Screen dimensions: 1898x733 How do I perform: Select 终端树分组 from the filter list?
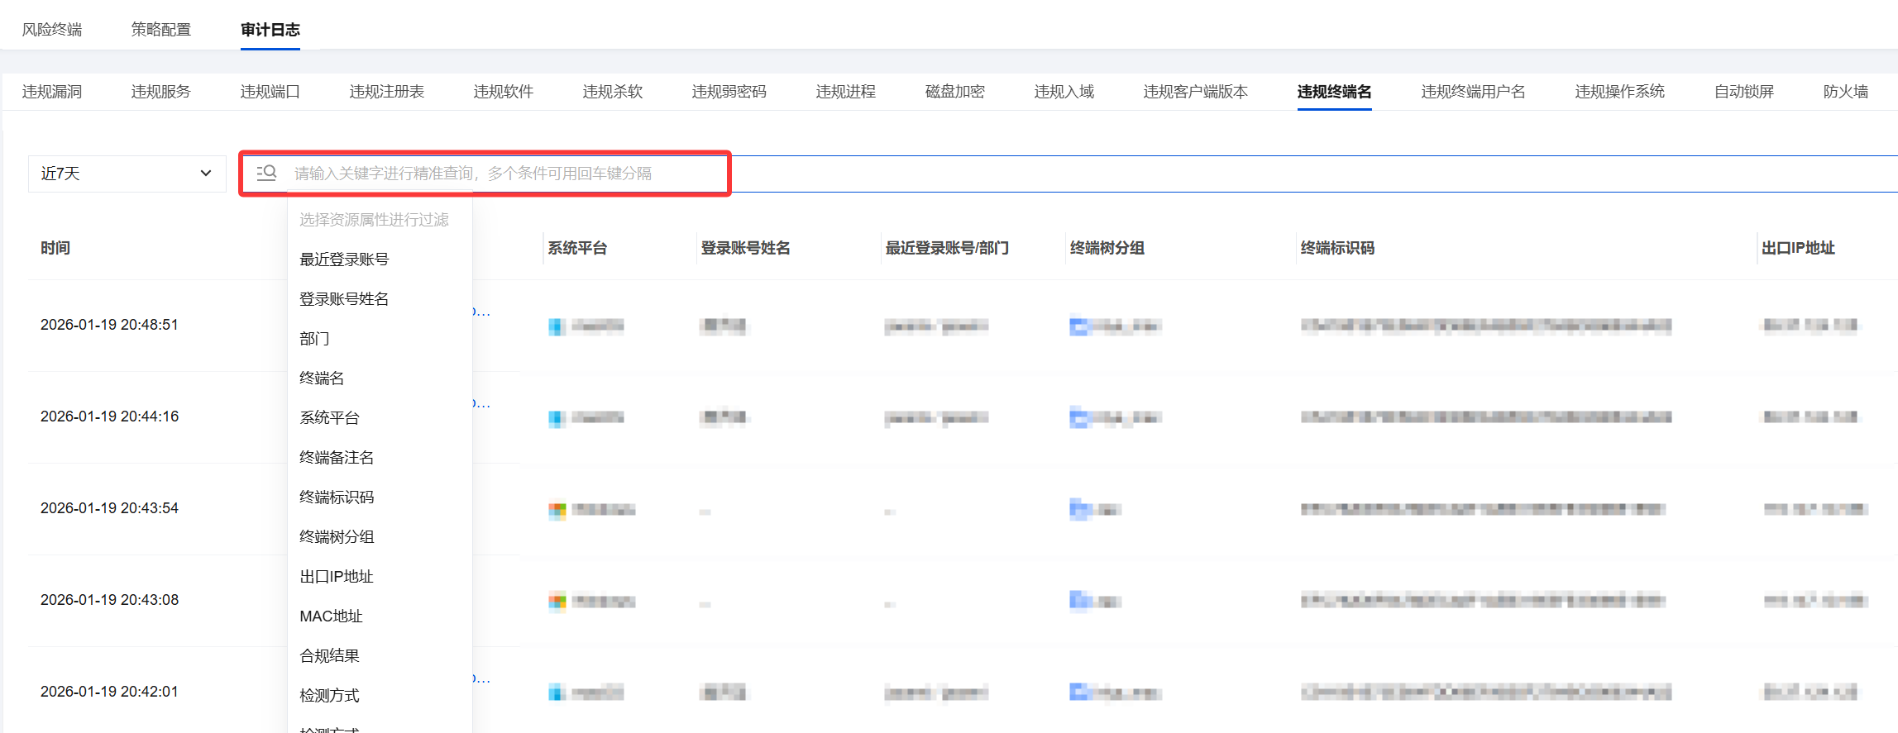(337, 537)
